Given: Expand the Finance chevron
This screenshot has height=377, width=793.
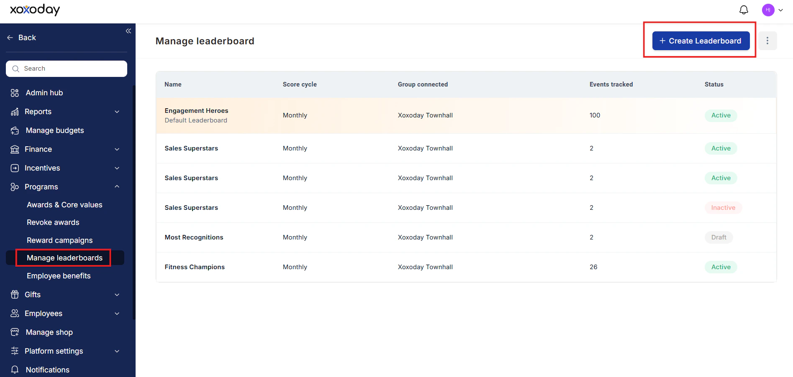Looking at the screenshot, I should click(x=117, y=149).
